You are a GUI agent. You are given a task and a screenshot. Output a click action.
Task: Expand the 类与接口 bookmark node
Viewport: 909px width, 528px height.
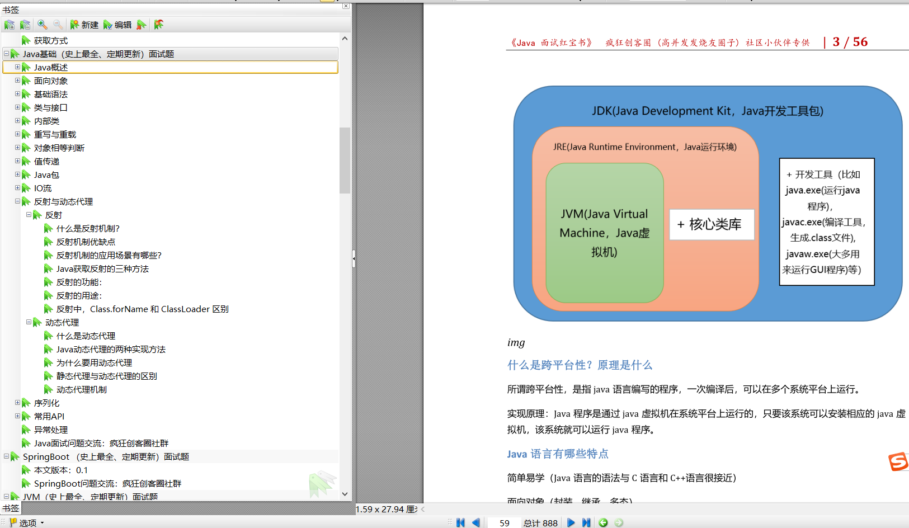click(x=17, y=107)
